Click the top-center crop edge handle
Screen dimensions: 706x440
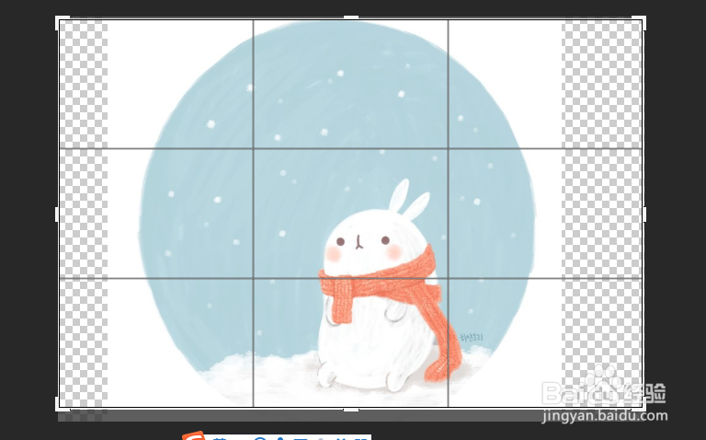point(351,17)
